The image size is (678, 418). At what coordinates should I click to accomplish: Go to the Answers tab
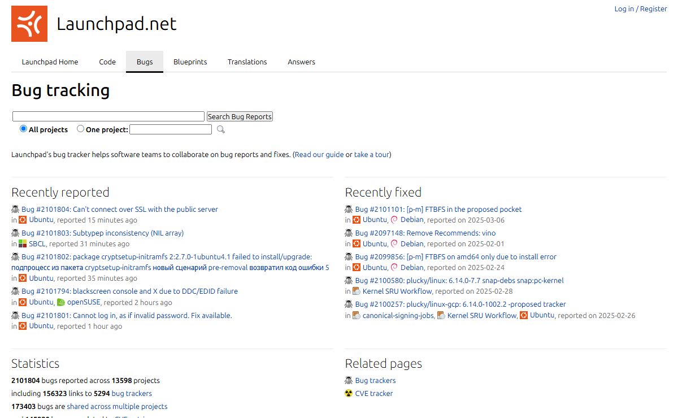pyautogui.click(x=301, y=62)
